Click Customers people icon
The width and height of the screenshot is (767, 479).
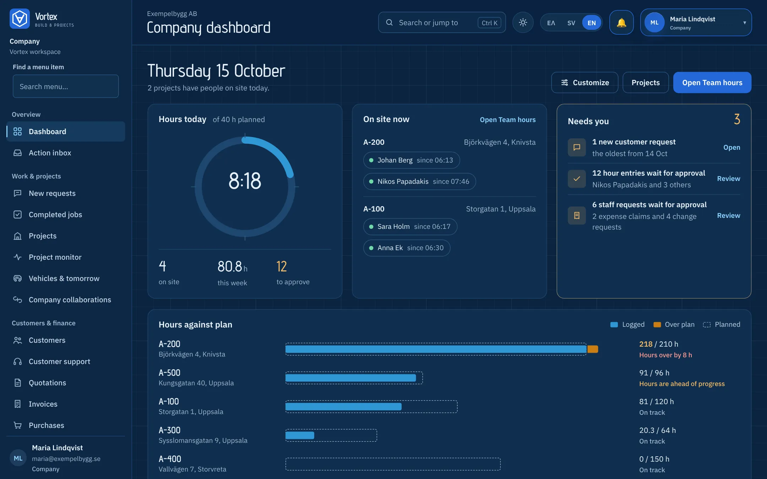tap(17, 340)
